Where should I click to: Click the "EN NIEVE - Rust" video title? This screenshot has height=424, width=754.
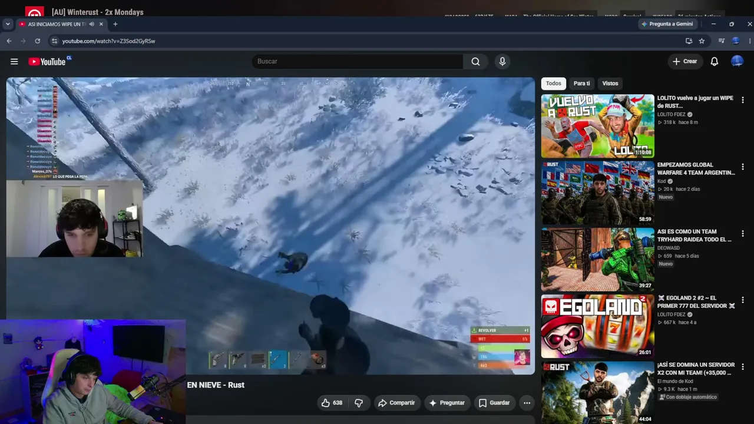216,385
